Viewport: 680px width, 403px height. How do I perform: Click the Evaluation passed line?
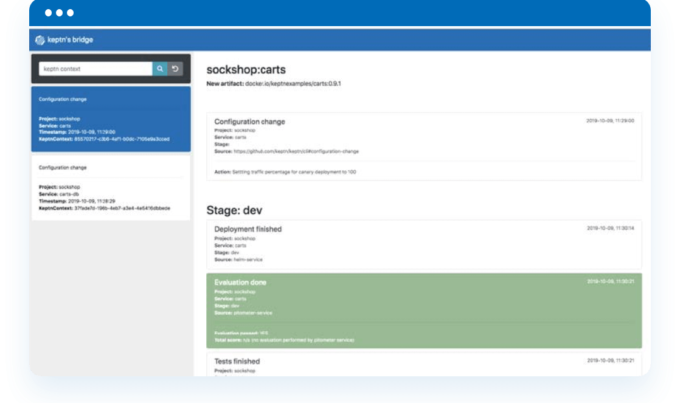tap(241, 333)
